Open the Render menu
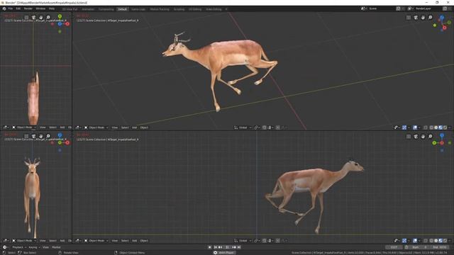Image resolution: width=454 pixels, height=255 pixels. tap(28, 9)
